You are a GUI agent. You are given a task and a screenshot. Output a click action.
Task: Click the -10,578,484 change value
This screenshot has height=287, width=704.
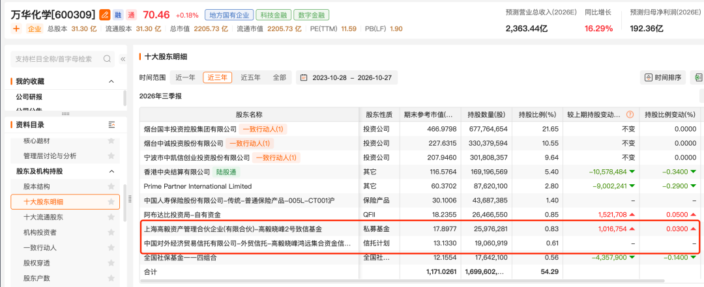pos(608,172)
